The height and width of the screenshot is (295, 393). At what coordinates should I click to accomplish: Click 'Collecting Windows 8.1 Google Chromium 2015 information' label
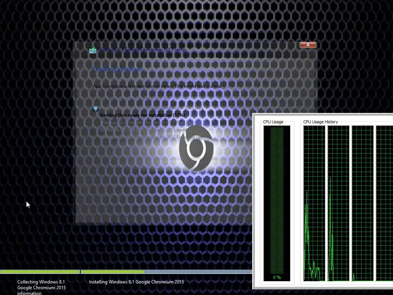[x=41, y=287]
